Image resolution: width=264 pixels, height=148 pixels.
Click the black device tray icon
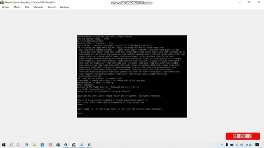227,145
